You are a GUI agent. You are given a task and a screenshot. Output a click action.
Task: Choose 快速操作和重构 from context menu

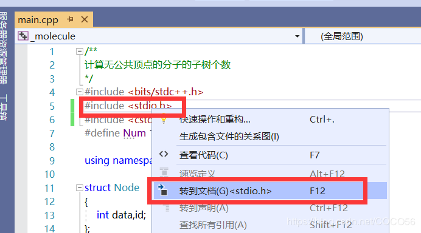[271, 120]
